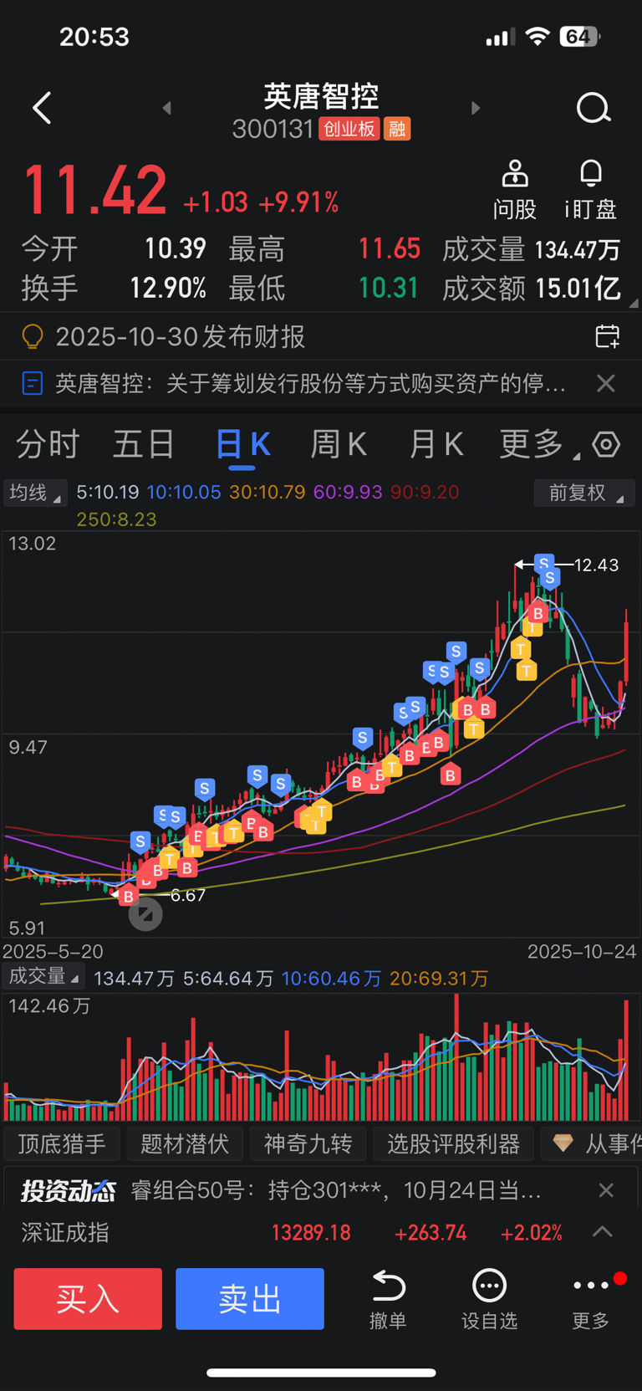Select the 日K tab
Screen dimensions: 642x1391
click(x=243, y=444)
